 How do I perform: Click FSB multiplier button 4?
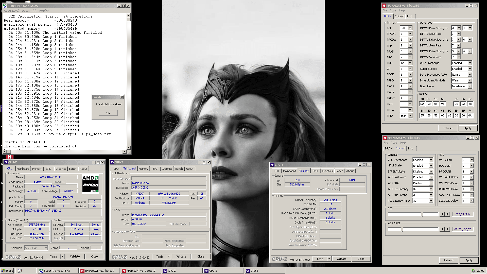pos(447,214)
